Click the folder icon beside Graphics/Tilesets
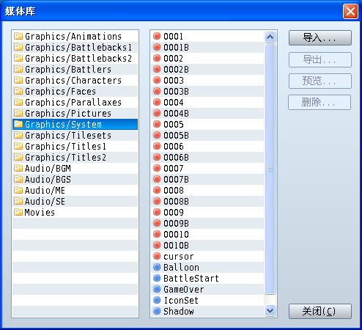This screenshot has width=362, height=330. click(x=18, y=135)
